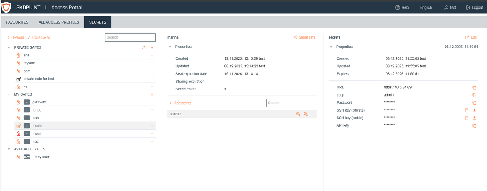The image size is (487, 191).
Task: Copy the URL value to clipboard
Action: [474, 87]
